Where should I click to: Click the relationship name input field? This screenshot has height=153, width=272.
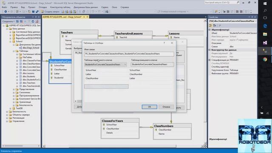(129, 54)
